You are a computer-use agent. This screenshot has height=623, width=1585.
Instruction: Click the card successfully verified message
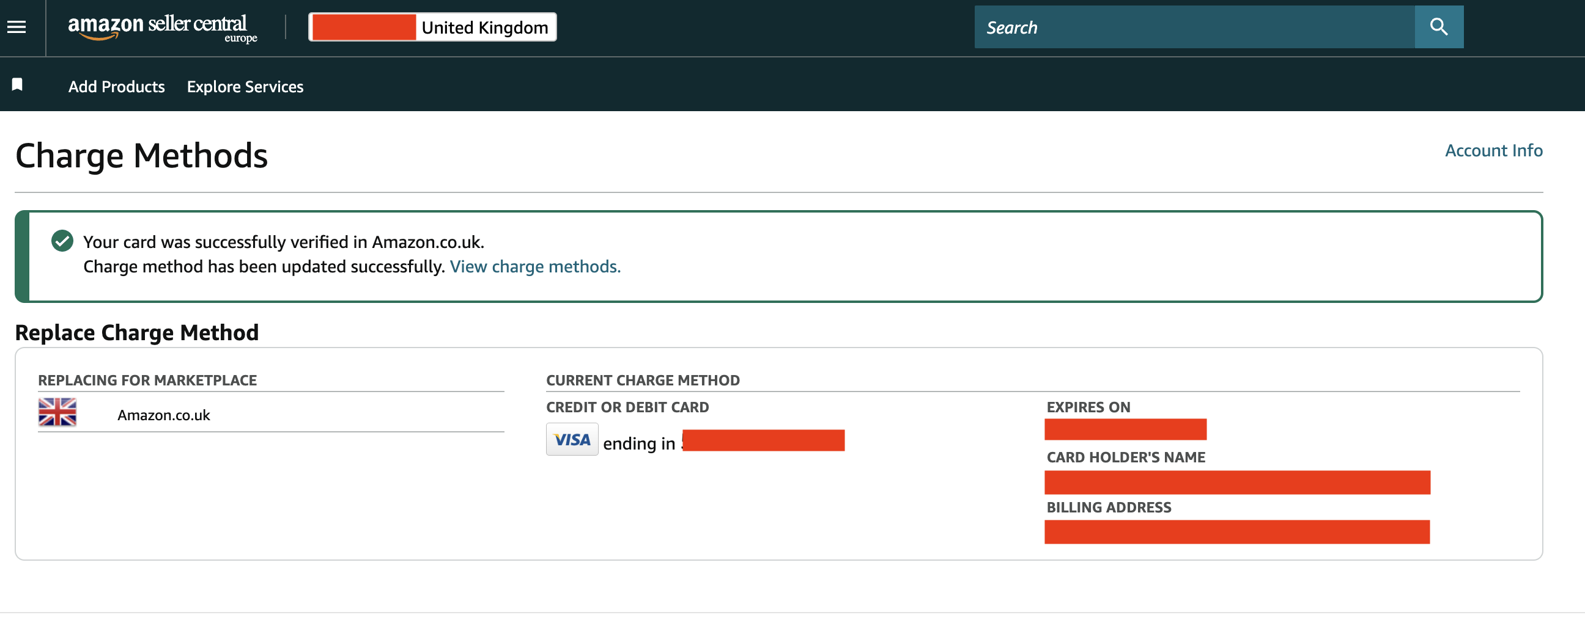(284, 242)
